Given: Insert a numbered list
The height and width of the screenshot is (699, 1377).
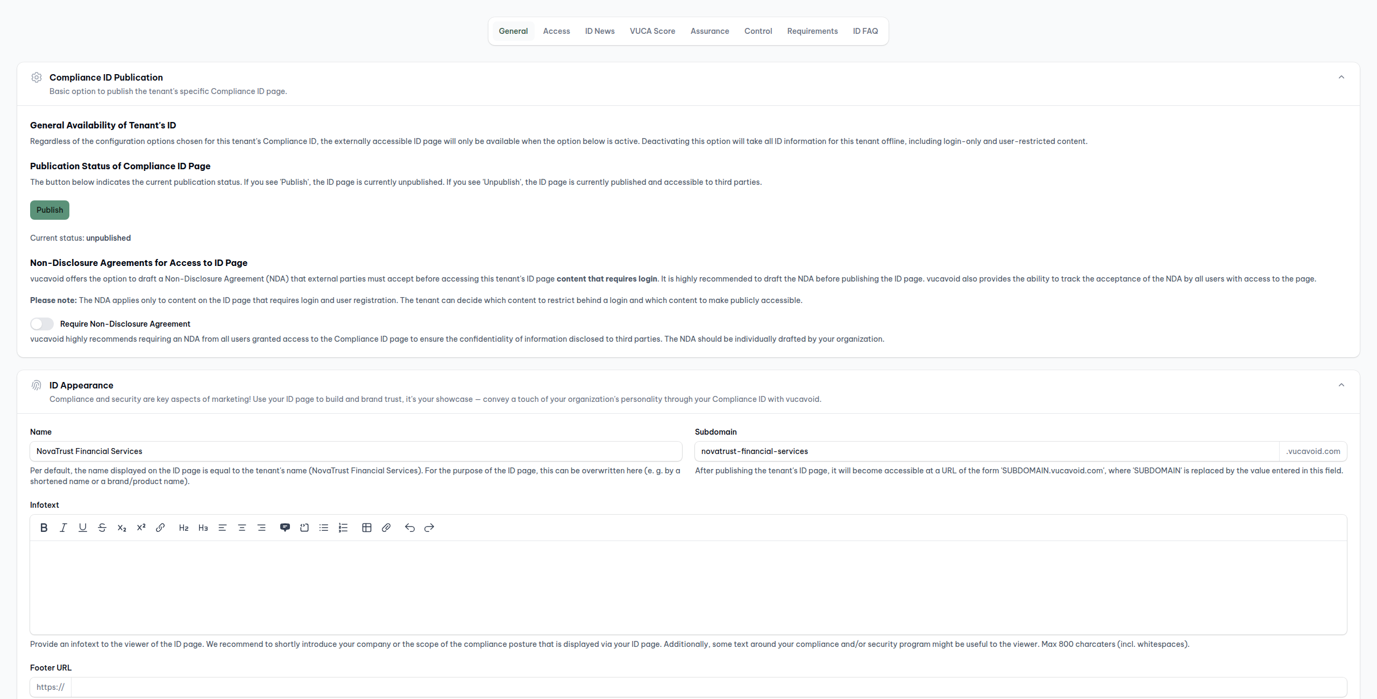Looking at the screenshot, I should tap(343, 528).
